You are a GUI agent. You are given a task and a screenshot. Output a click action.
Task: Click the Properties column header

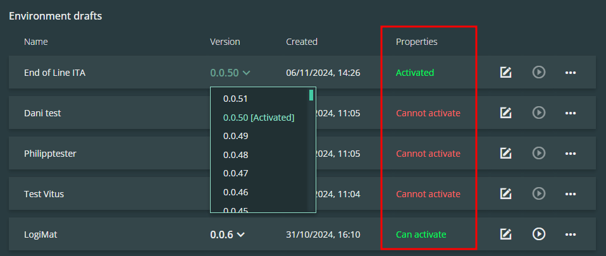point(417,42)
